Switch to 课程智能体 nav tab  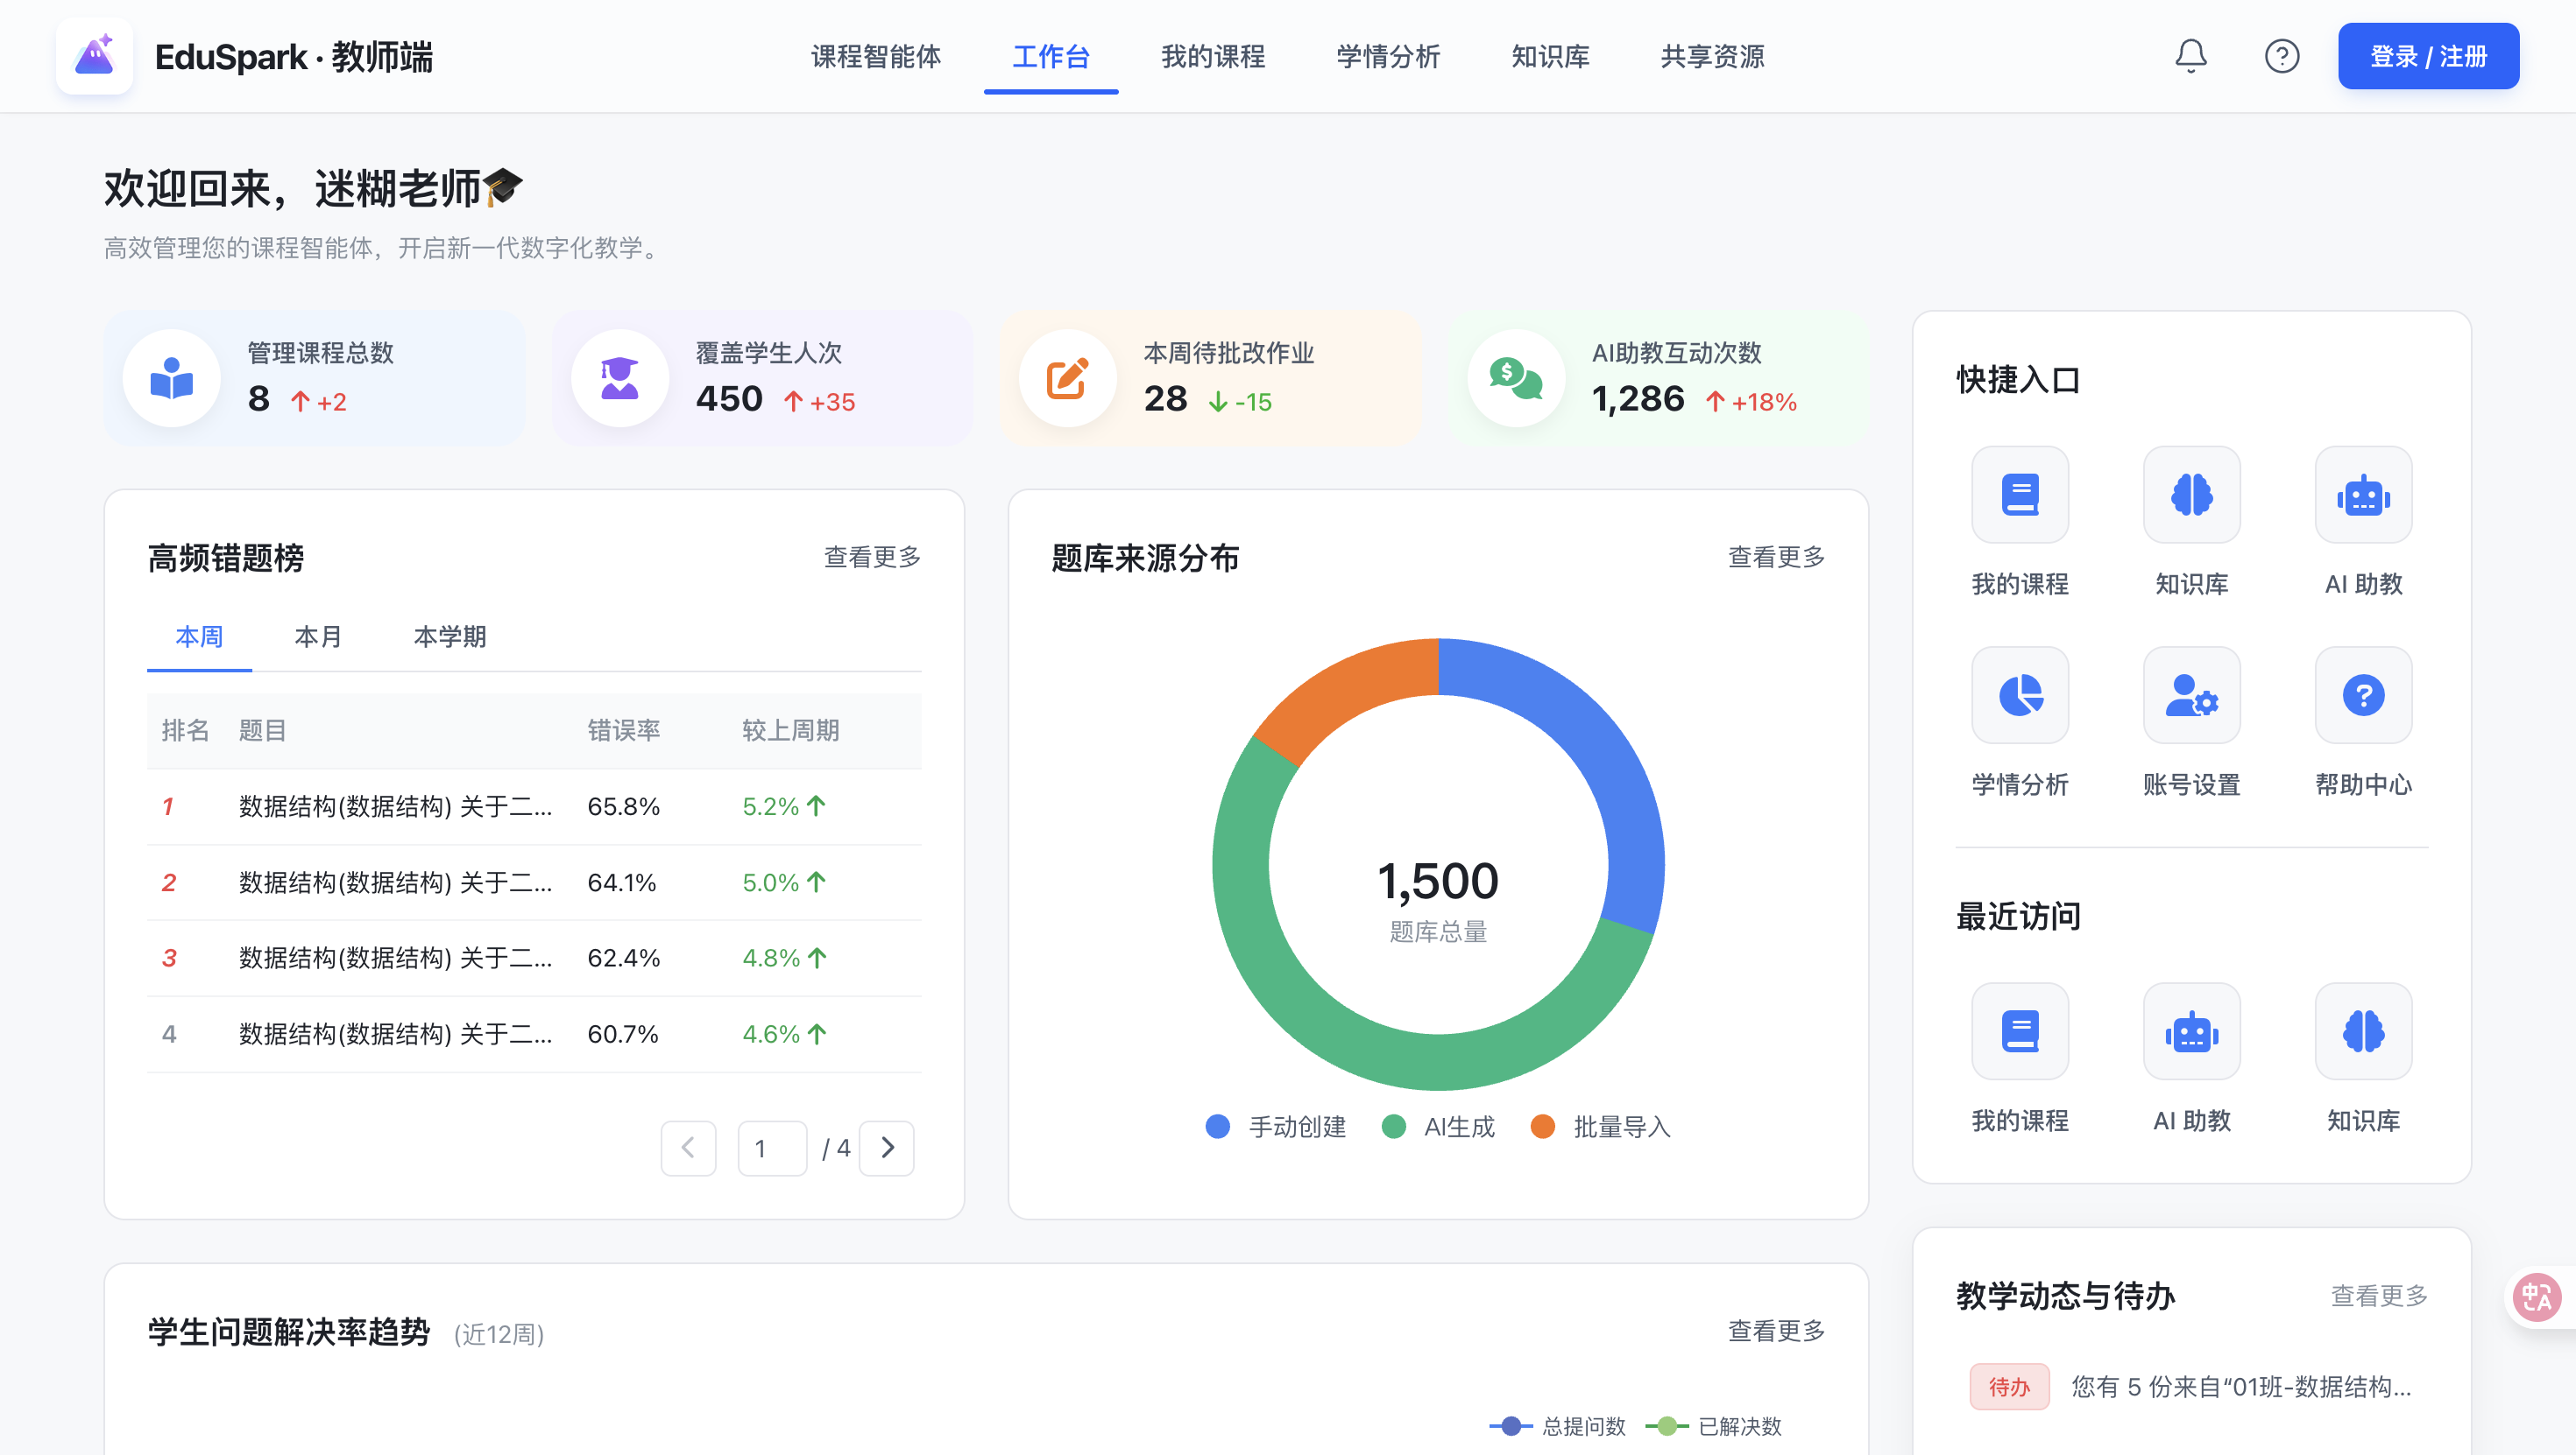876,57
